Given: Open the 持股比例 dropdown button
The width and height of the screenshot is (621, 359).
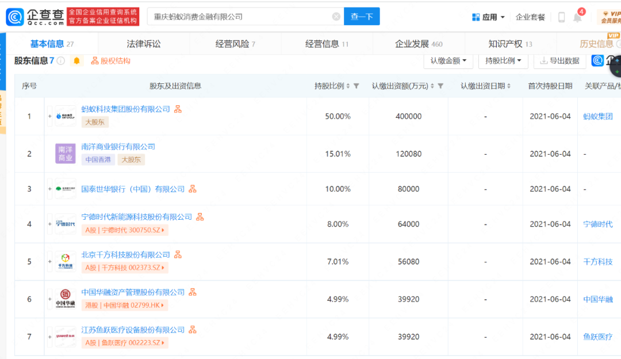Looking at the screenshot, I should click(x=503, y=60).
